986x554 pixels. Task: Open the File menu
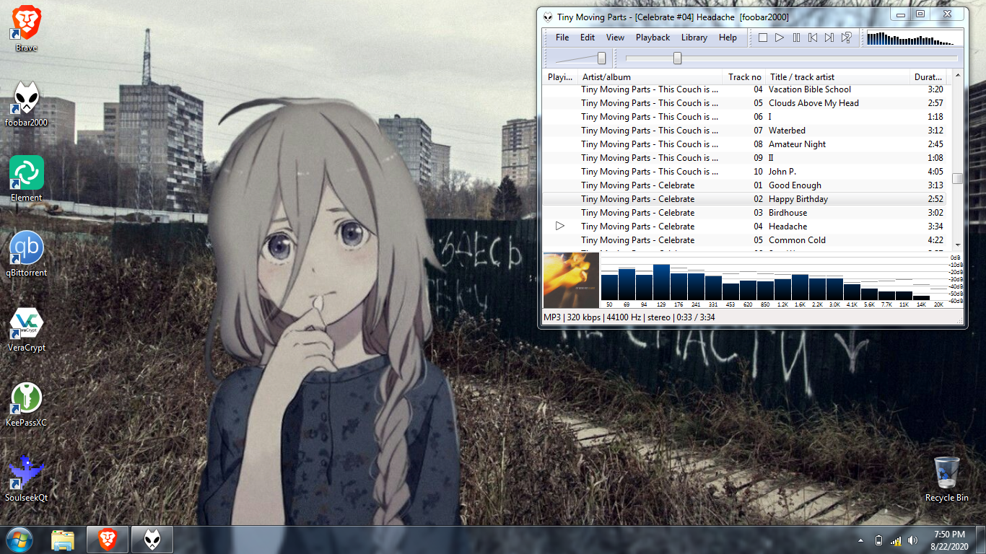pyautogui.click(x=562, y=38)
